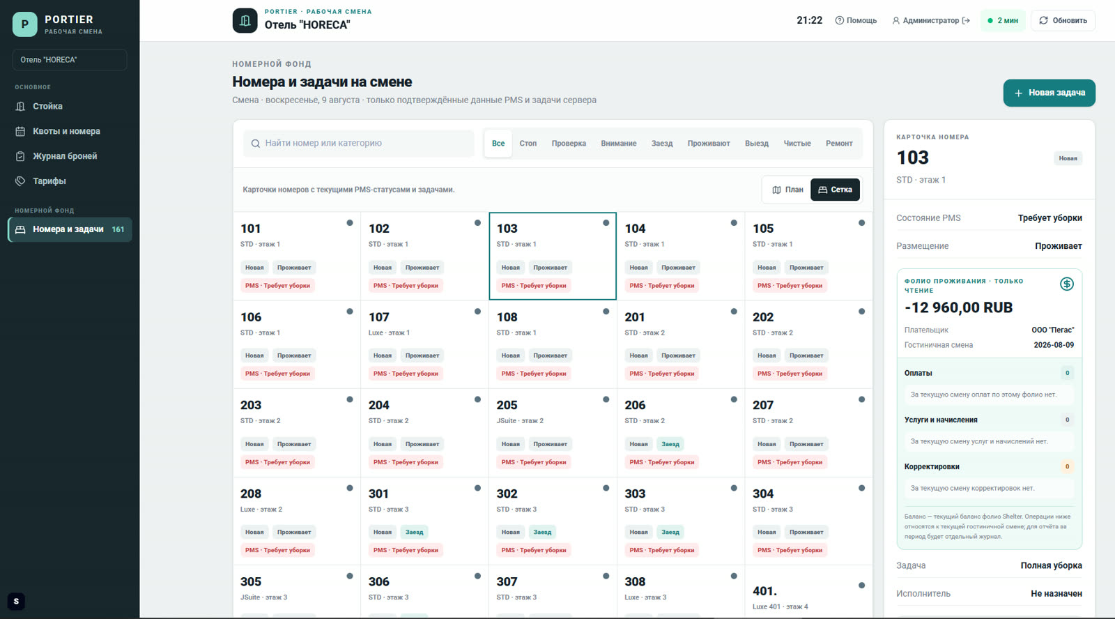Click the Администратор user icon
Image resolution: width=1115 pixels, height=619 pixels.
tap(896, 21)
